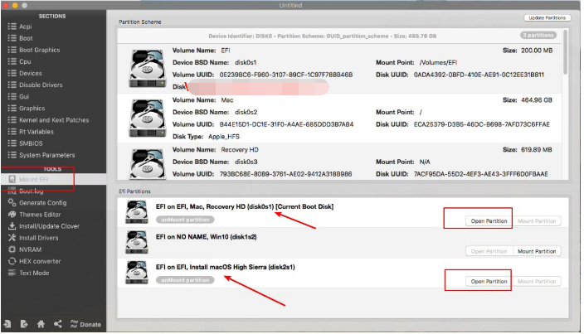
Task: Open Install Drivers tool
Action: click(39, 238)
